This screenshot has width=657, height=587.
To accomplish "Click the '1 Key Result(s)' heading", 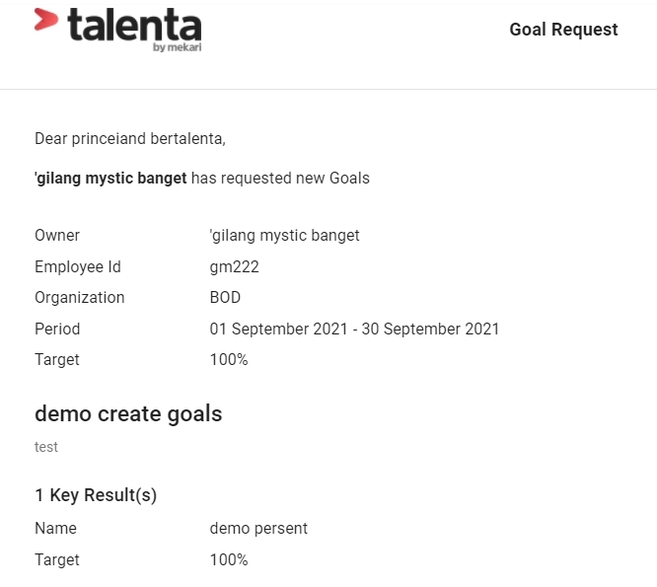I will pyautogui.click(x=96, y=495).
